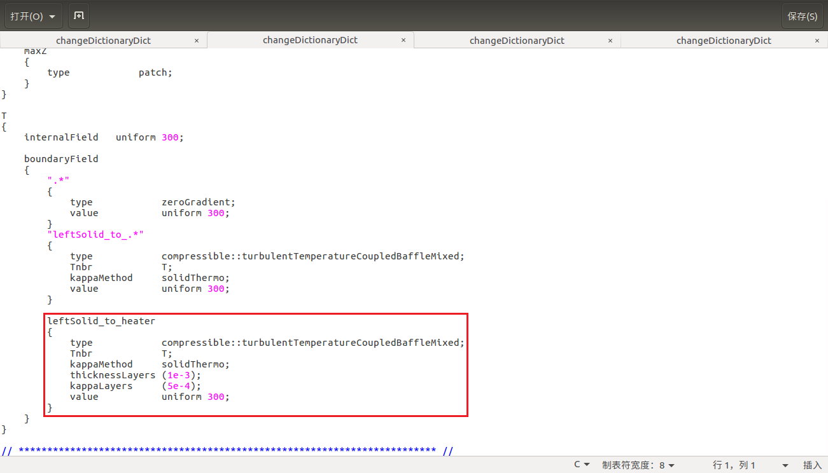Place cursor on leftSolid_to_heater line
This screenshot has width=828, height=473.
(101, 321)
